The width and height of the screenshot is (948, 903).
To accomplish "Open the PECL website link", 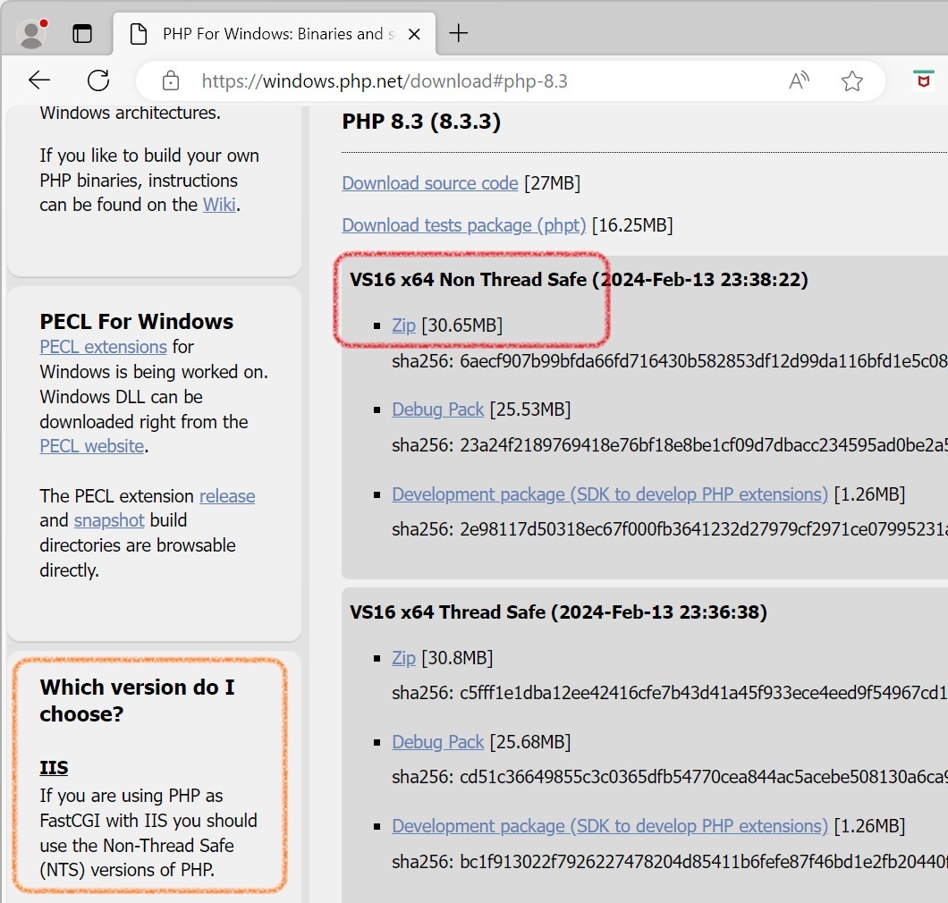I will tap(91, 446).
